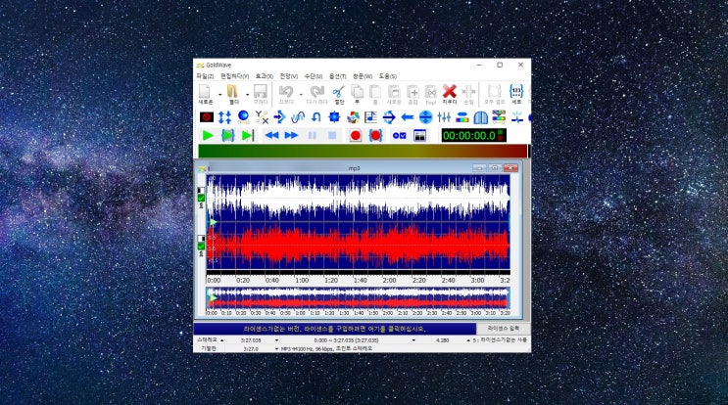The image size is (728, 405).
Task: Click the blue up-down arrows effect icon
Action: (x=224, y=117)
